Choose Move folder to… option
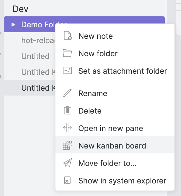The height and width of the screenshot is (196, 181). [x=107, y=163]
